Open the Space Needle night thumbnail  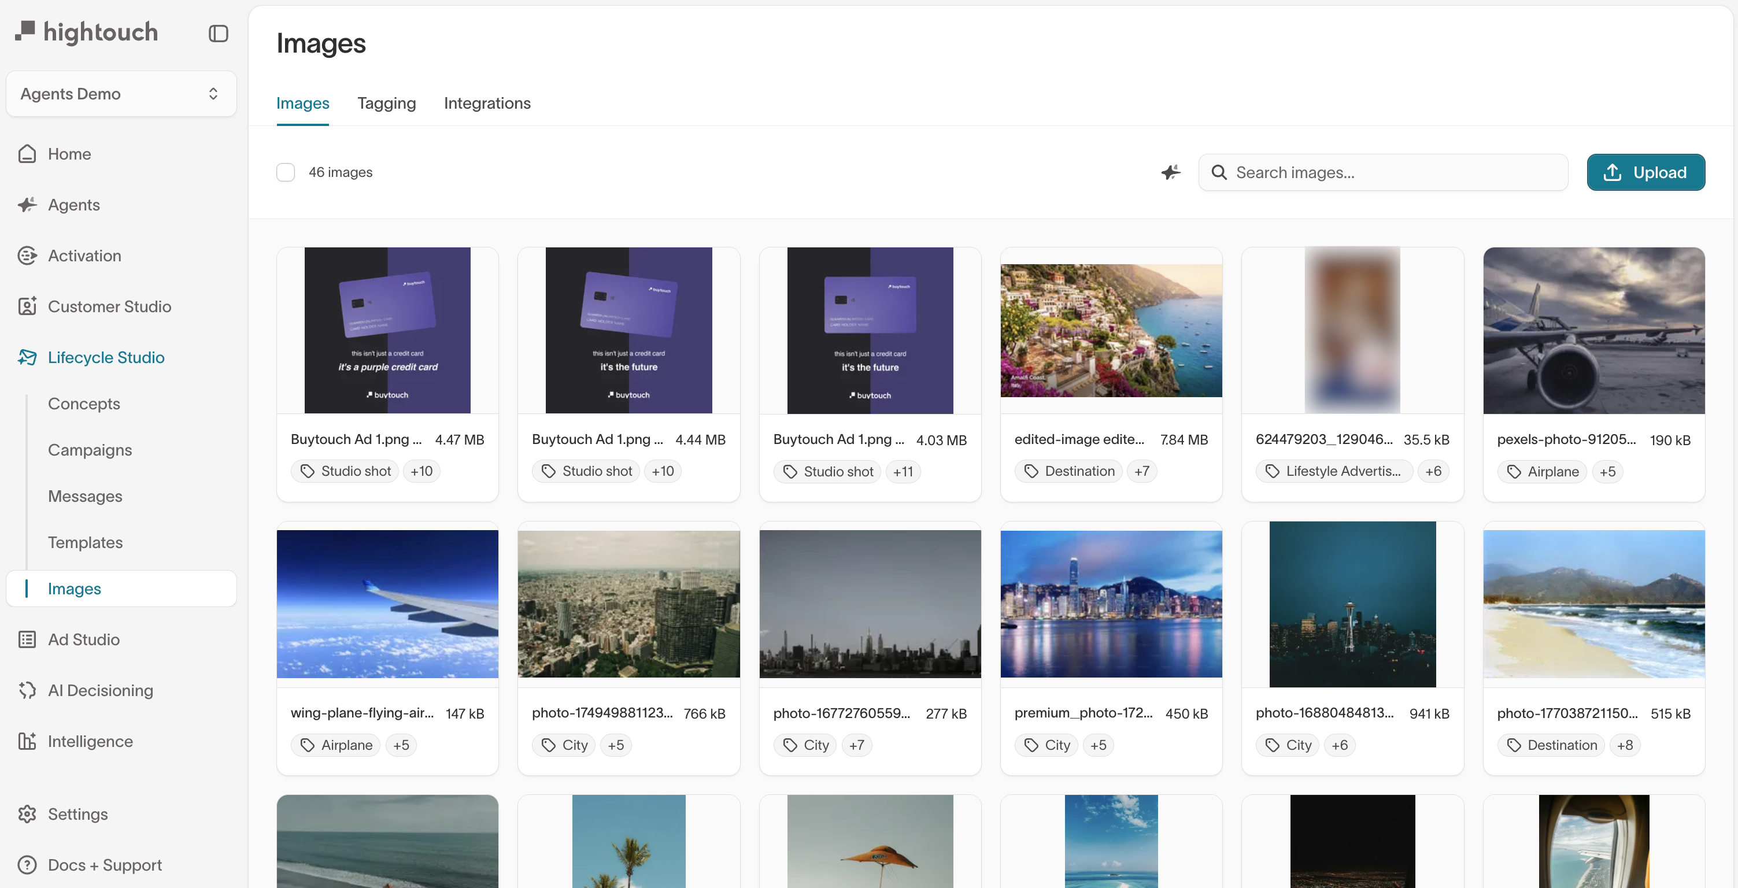1352,603
